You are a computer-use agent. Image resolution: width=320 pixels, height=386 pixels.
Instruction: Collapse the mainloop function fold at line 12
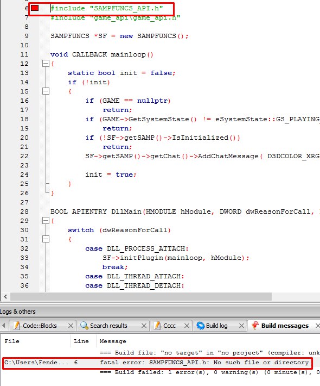point(46,64)
